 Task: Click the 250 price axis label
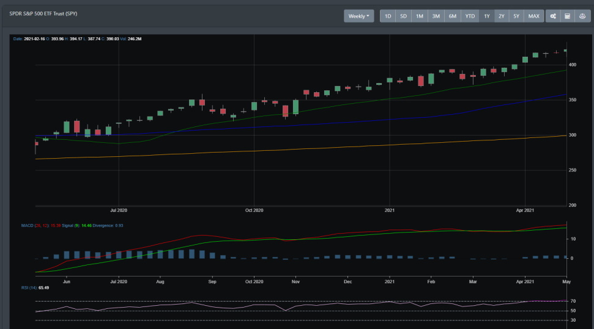point(573,170)
